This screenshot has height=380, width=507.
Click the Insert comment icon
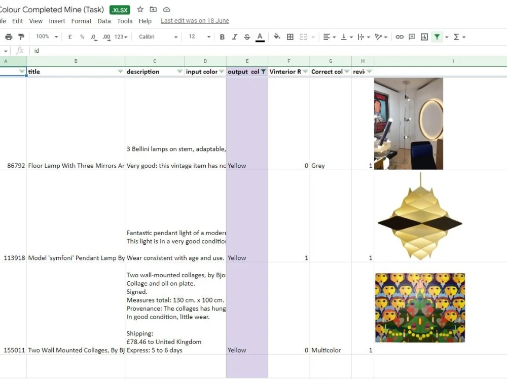pyautogui.click(x=412, y=37)
